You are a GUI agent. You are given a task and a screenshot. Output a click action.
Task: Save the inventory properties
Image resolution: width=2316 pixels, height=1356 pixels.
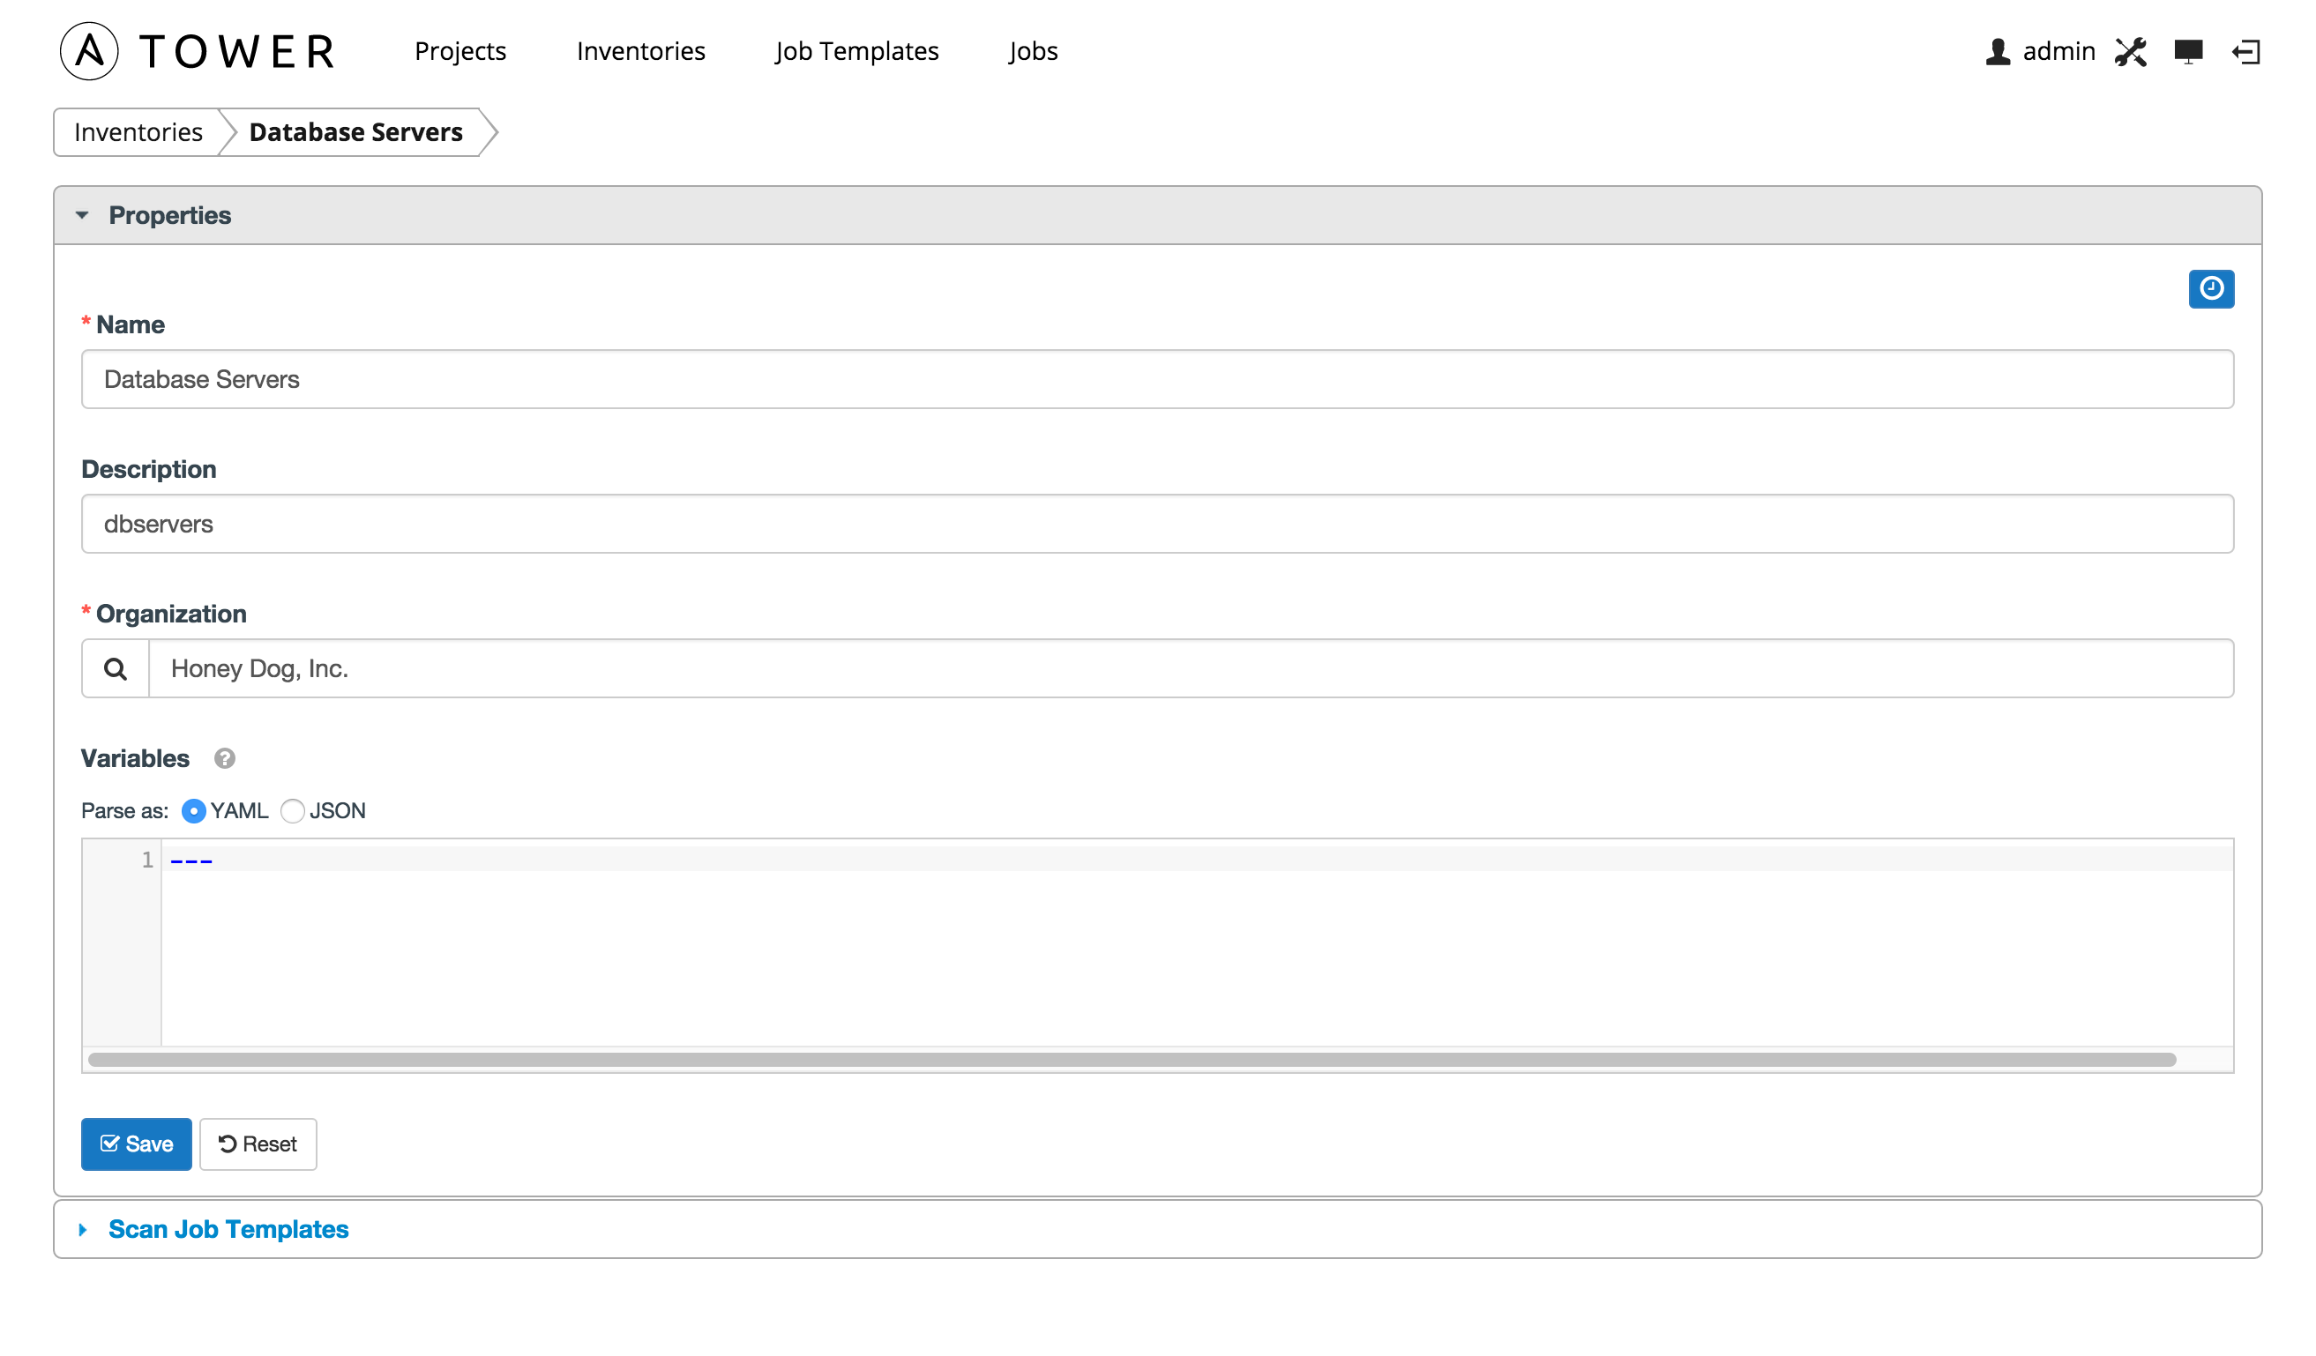[137, 1144]
